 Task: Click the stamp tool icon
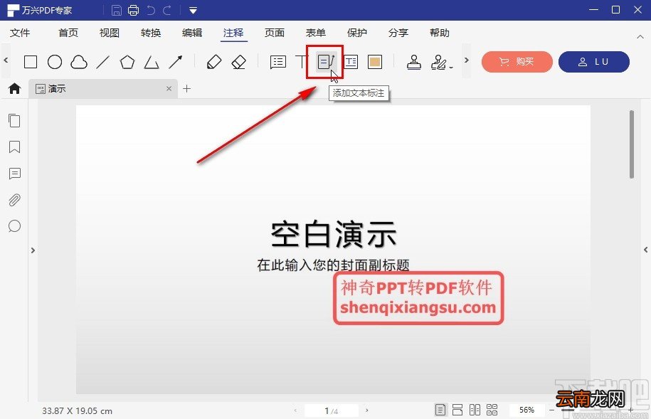click(x=414, y=63)
